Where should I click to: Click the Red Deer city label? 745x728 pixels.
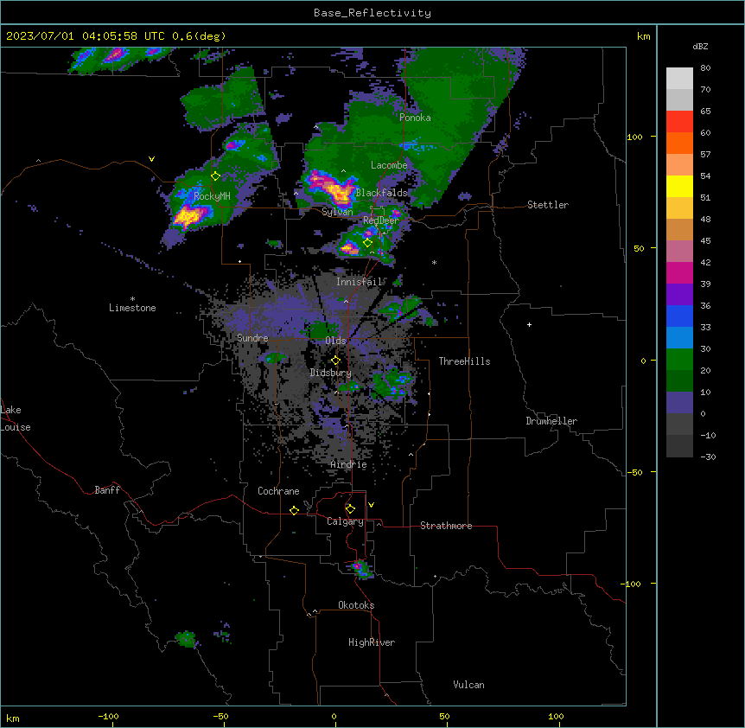point(380,220)
